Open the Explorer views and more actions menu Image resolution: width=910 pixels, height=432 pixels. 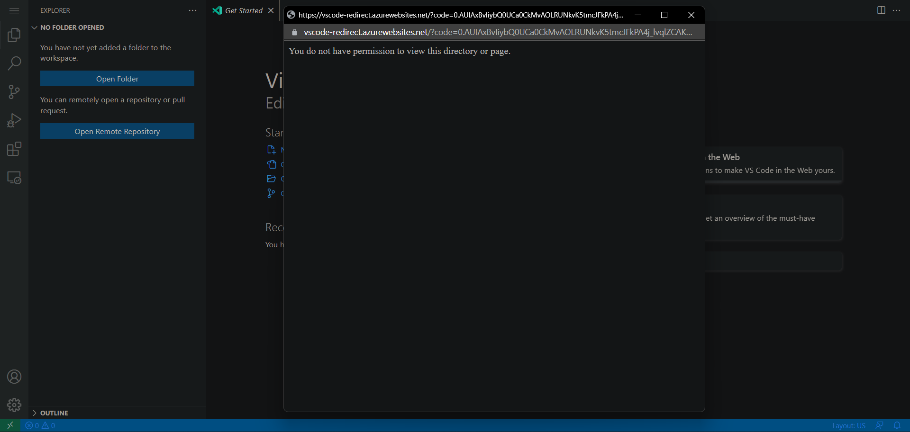192,10
